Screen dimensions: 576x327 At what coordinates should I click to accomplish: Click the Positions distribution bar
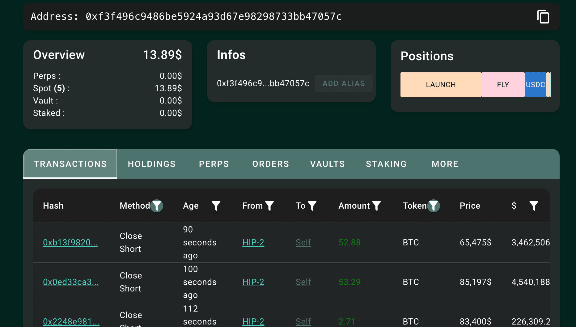[476, 84]
